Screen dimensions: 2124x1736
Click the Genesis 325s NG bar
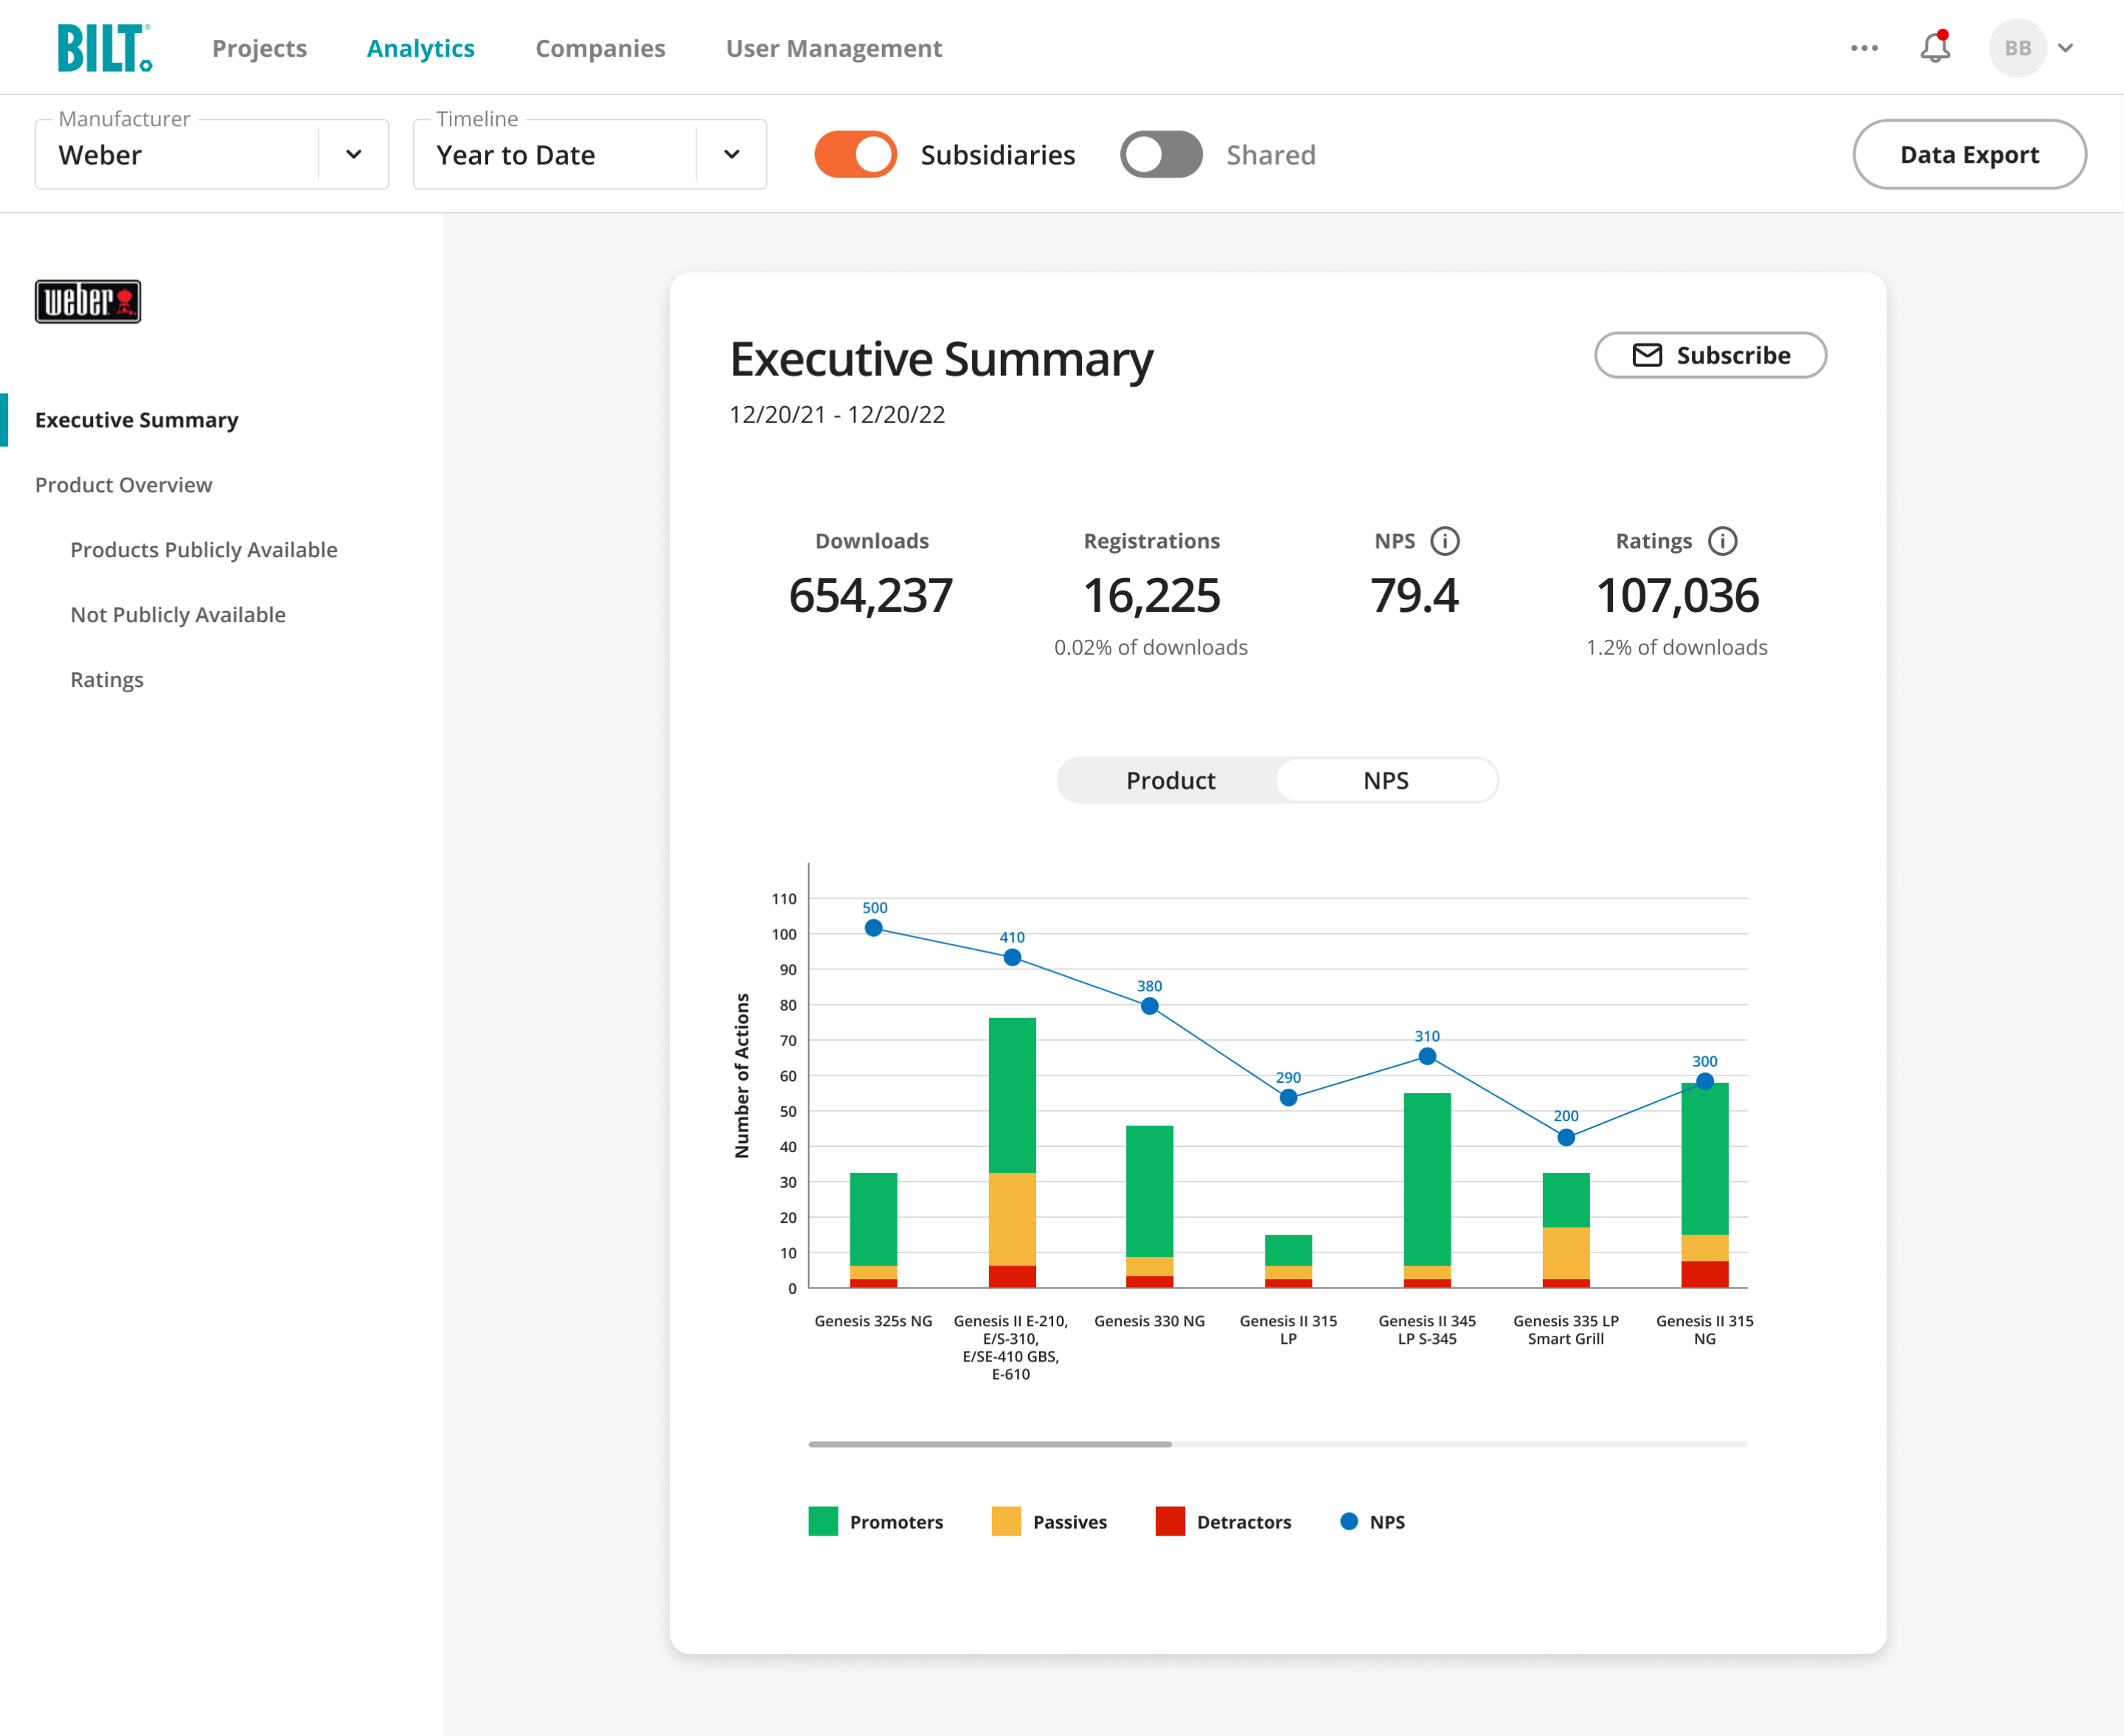pos(873,1230)
